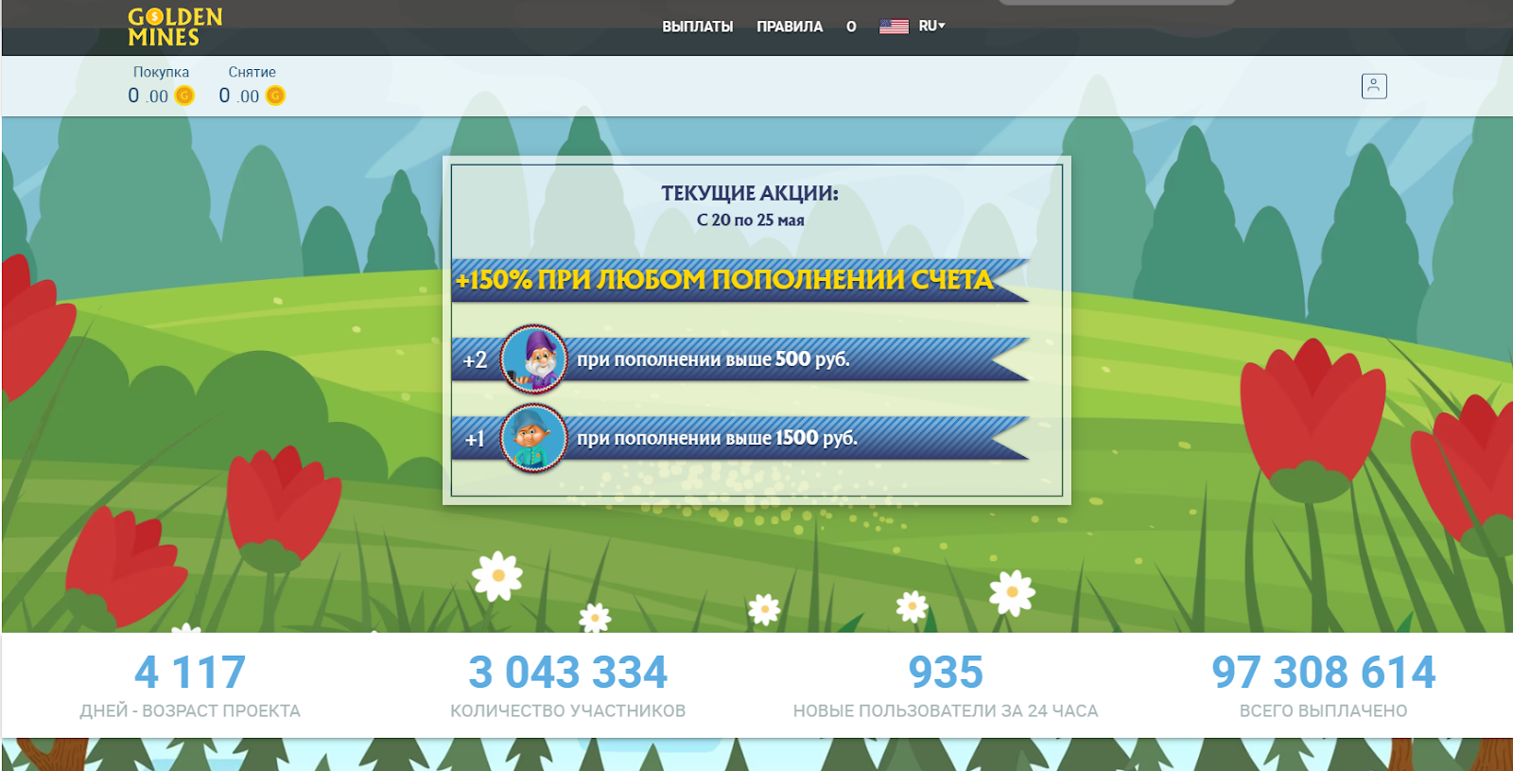Click the при пополнении выше 1500 руб. ribbon

point(740,438)
